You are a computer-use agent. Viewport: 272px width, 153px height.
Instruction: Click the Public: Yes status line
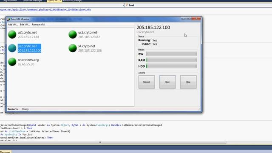[x=149, y=44]
